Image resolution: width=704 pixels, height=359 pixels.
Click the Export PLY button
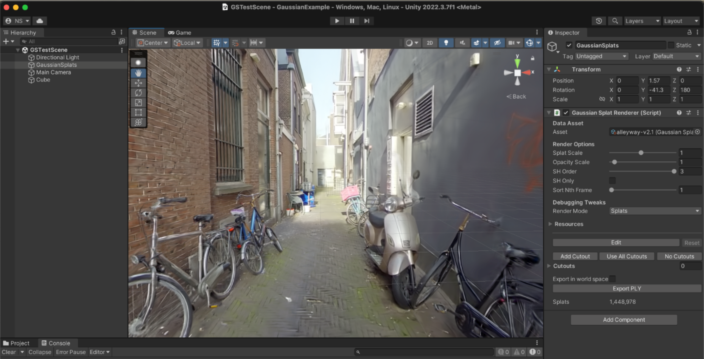click(x=626, y=288)
